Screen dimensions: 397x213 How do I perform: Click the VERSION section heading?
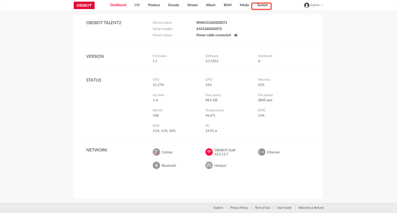click(95, 57)
